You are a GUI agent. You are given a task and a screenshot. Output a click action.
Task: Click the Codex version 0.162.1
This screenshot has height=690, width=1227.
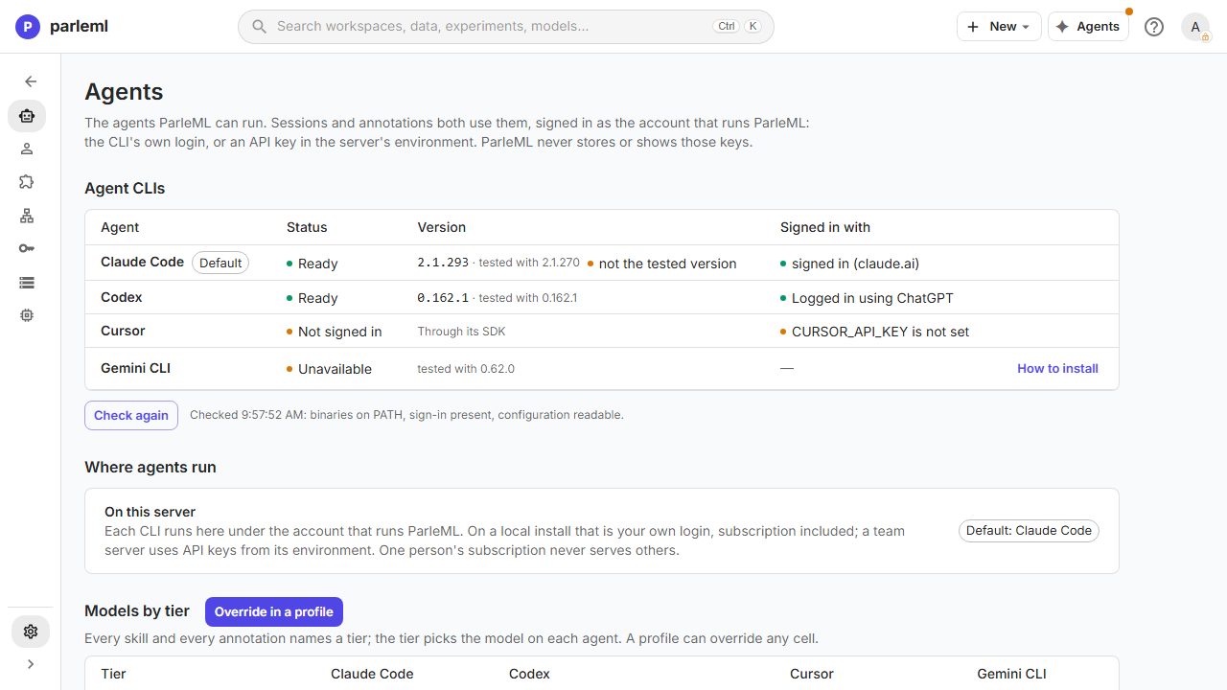click(x=443, y=298)
